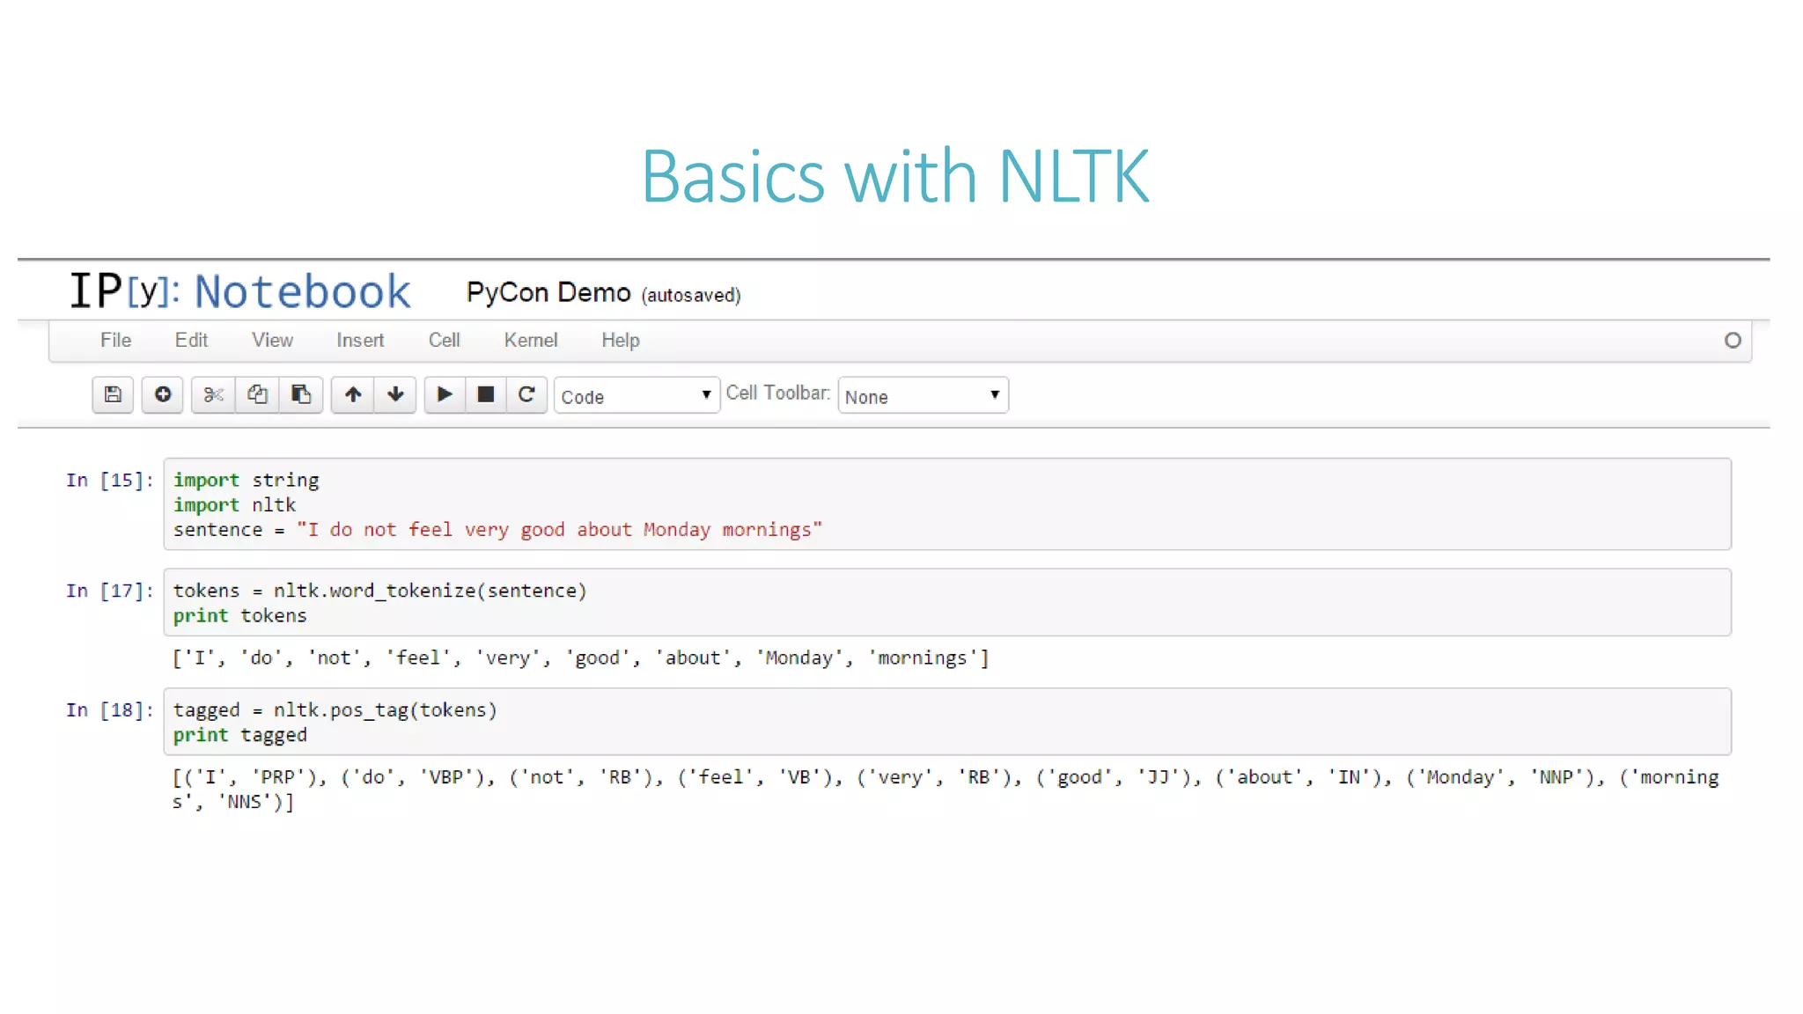Open the Code cell type dropdown
This screenshot has height=1014, width=1803.
pos(636,396)
